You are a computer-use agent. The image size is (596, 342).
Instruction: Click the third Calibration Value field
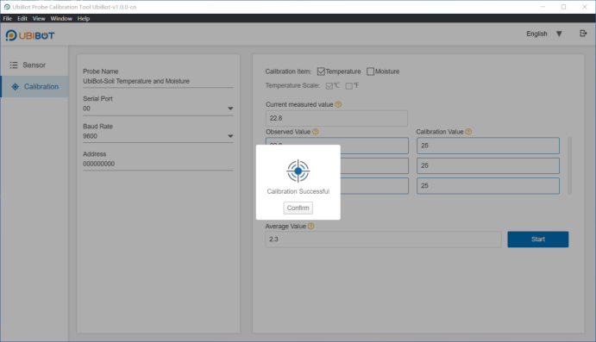488,185
